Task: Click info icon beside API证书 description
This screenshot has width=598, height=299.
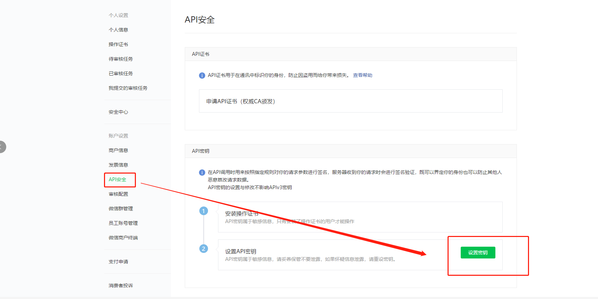Action: pos(202,76)
